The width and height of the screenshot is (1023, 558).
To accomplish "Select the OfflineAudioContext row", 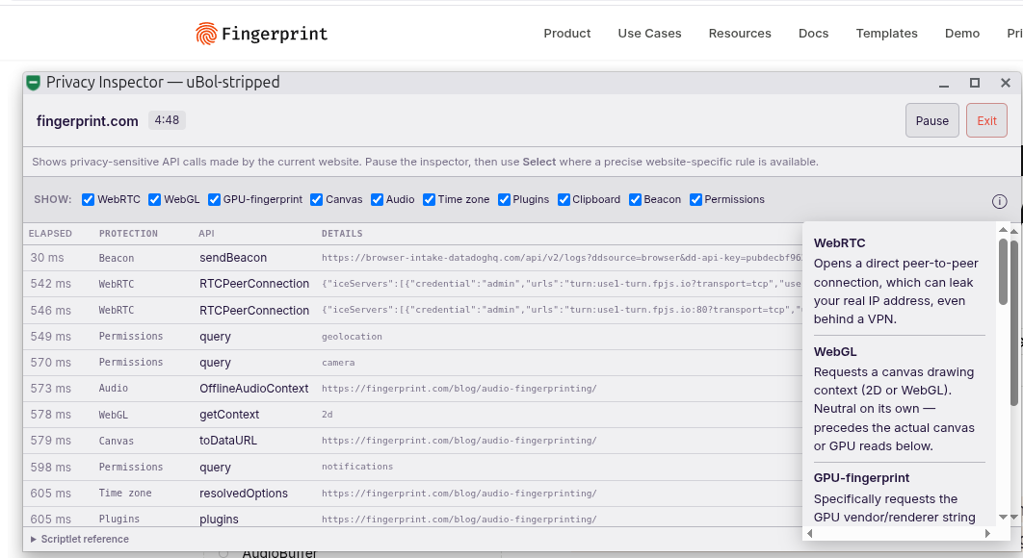I will (413, 389).
